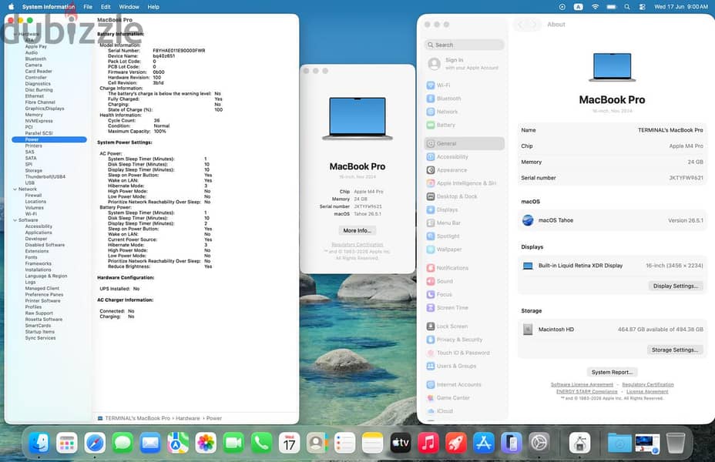Select Graphics/Displays in System Information sidebar
The image size is (715, 462).
45,109
